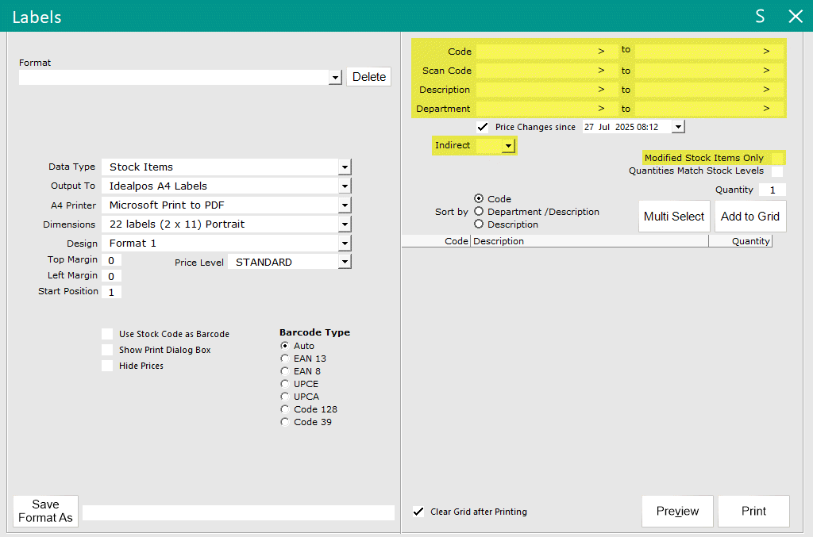Image resolution: width=813 pixels, height=537 pixels.
Task: Expand the A4 Printer dropdown
Action: click(345, 205)
